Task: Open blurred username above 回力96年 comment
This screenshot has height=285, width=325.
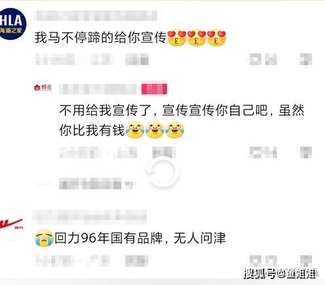Action: coord(90,217)
